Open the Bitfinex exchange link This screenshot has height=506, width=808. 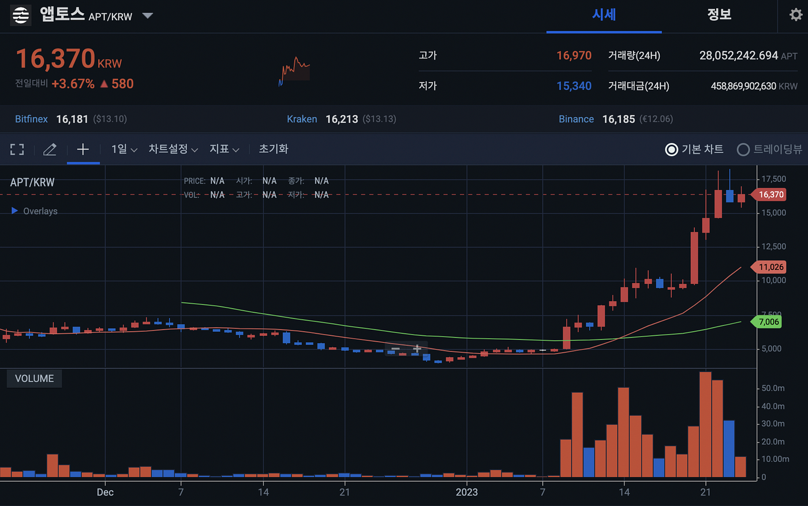pos(31,119)
